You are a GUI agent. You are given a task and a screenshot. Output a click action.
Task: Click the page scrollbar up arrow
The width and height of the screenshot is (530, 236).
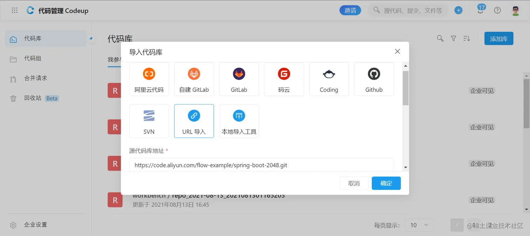coord(526,75)
